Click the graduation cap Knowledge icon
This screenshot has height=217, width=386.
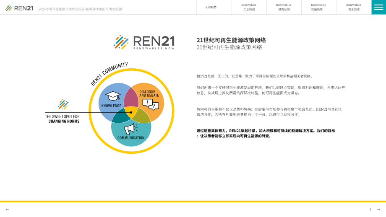click(x=113, y=96)
